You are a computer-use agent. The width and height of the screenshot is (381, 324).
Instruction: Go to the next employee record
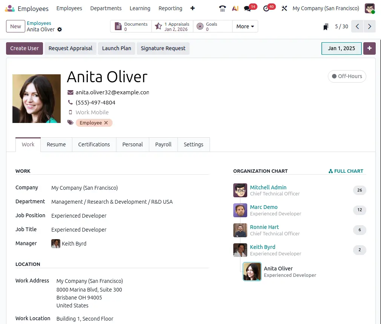[x=370, y=26]
